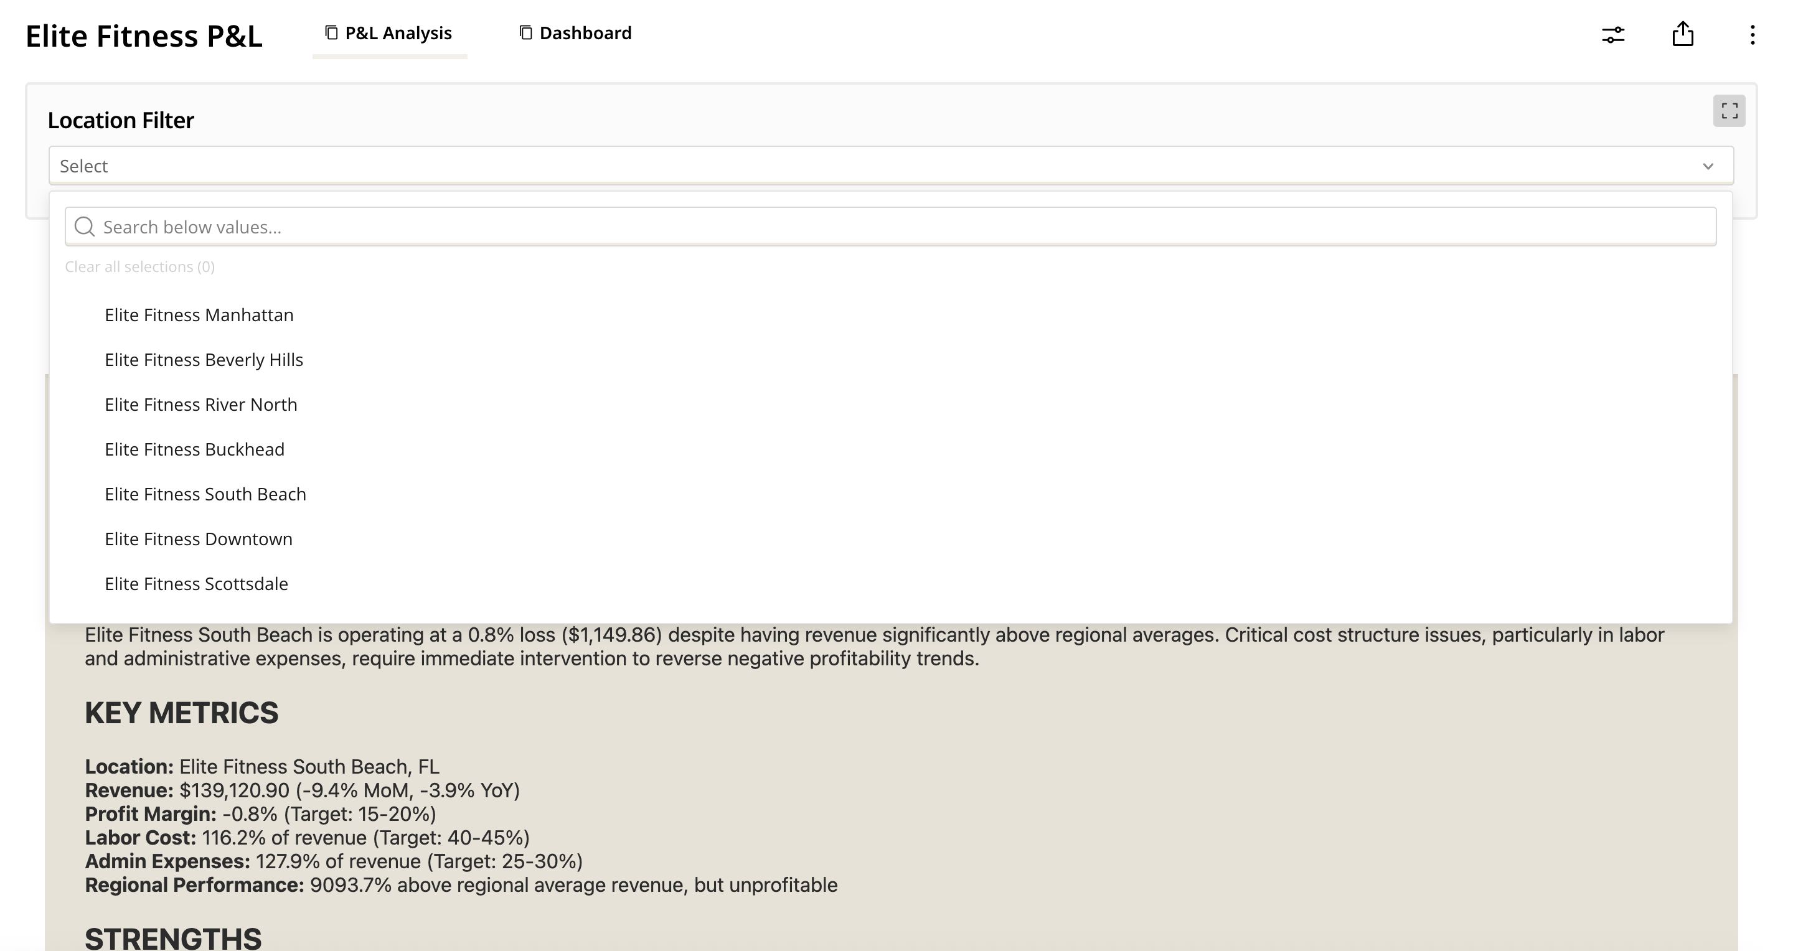Switch to the Dashboard tab
Viewport: 1793px width, 951px height.
[585, 33]
